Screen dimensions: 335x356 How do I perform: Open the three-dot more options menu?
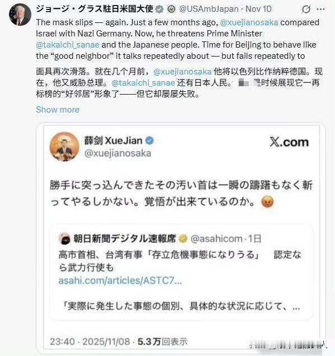320,10
